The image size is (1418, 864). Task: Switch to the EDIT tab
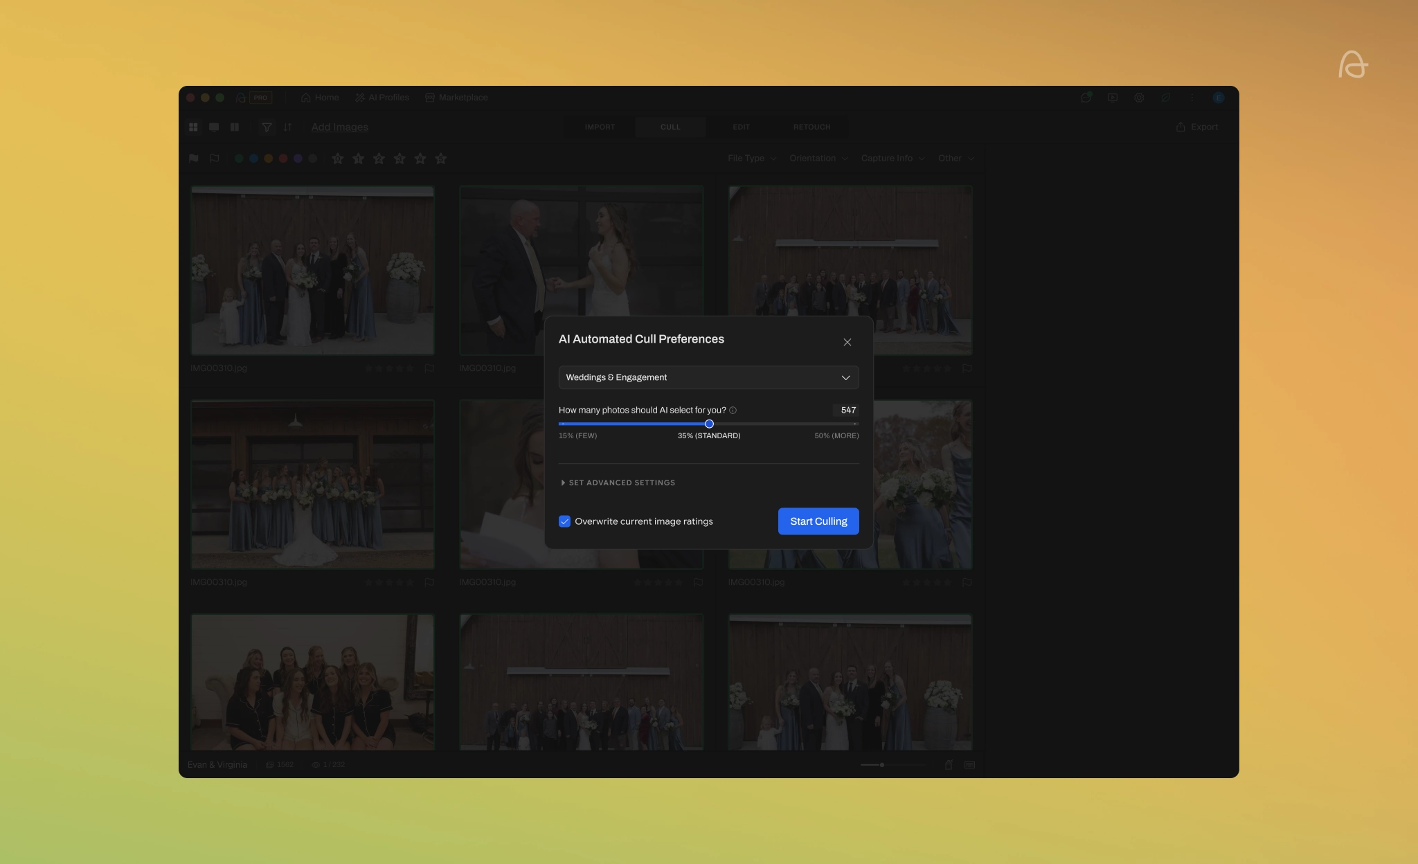coord(741,127)
